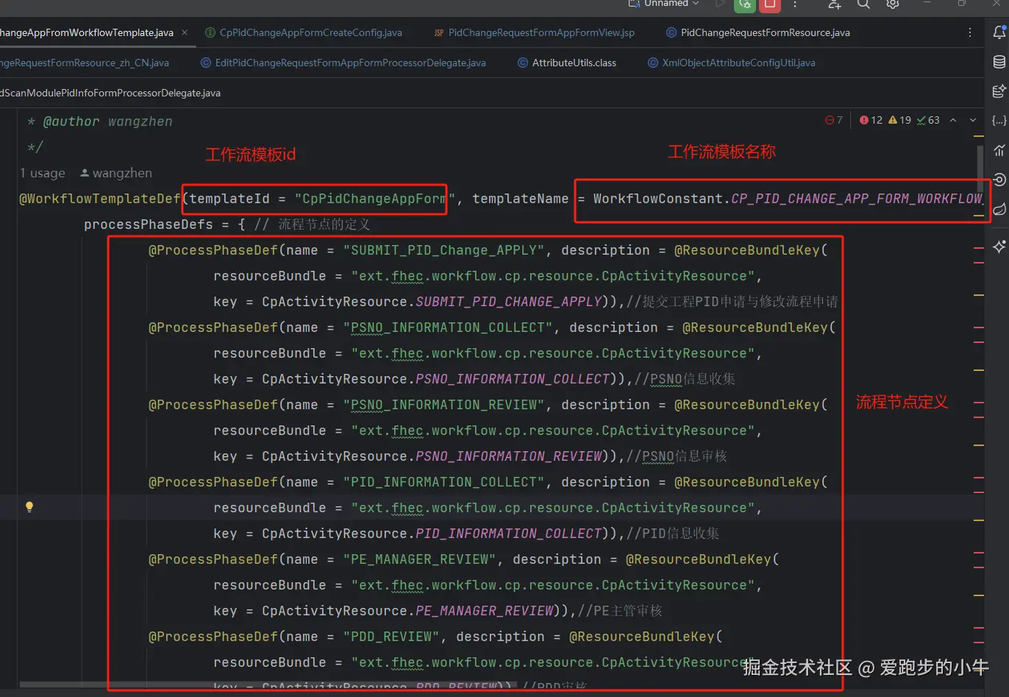Click the "PDD_REVIEW" string literal
This screenshot has height=697, width=1009.
[x=391, y=637]
